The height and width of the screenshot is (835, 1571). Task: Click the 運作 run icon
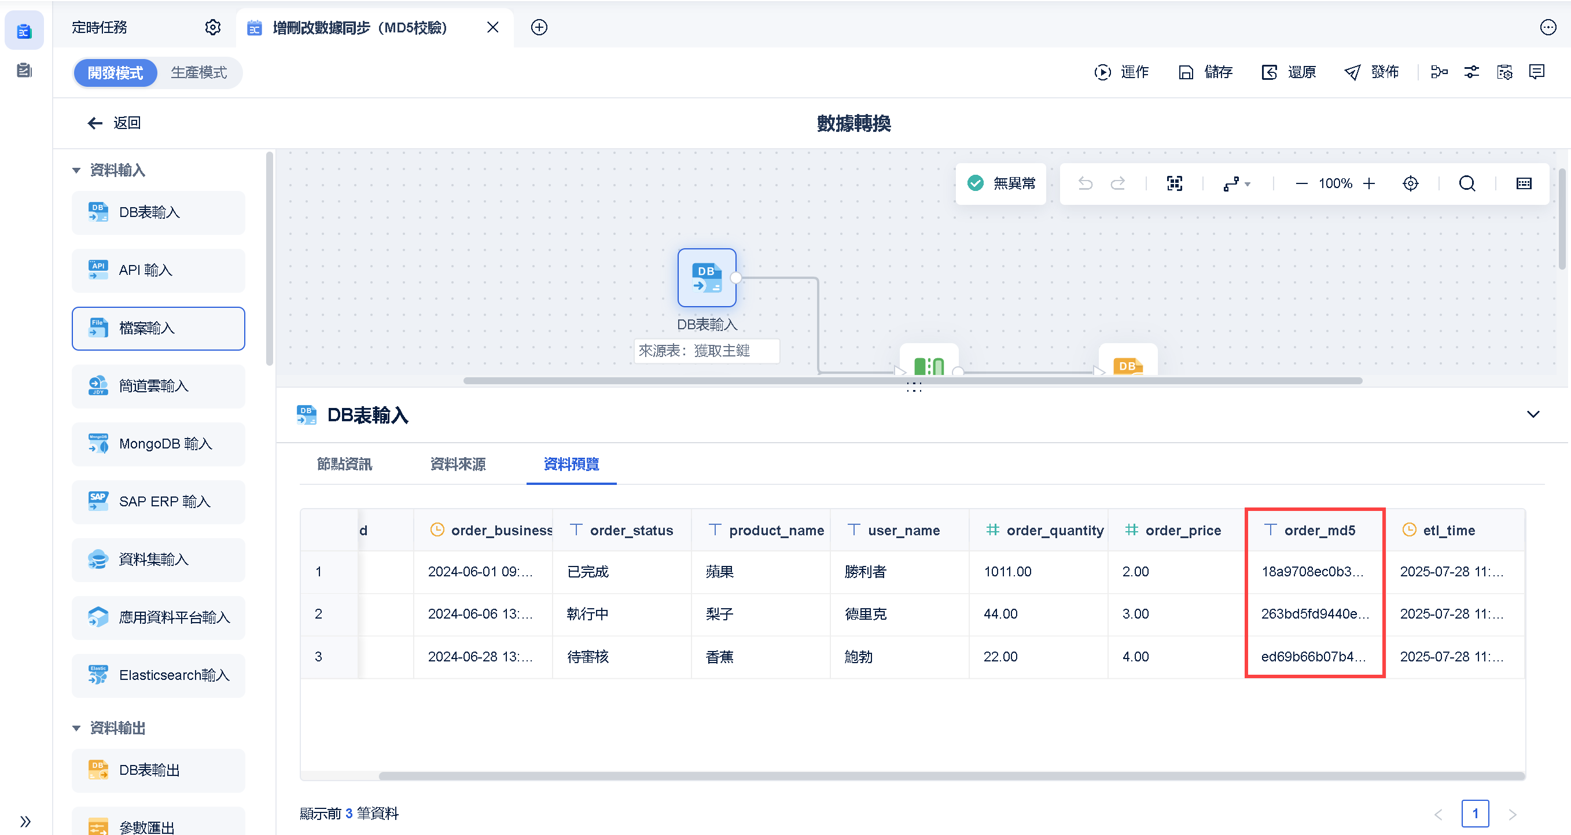pos(1103,72)
